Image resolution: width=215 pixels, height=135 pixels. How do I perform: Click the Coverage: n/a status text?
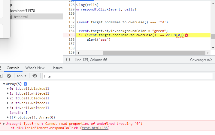pos(201,60)
